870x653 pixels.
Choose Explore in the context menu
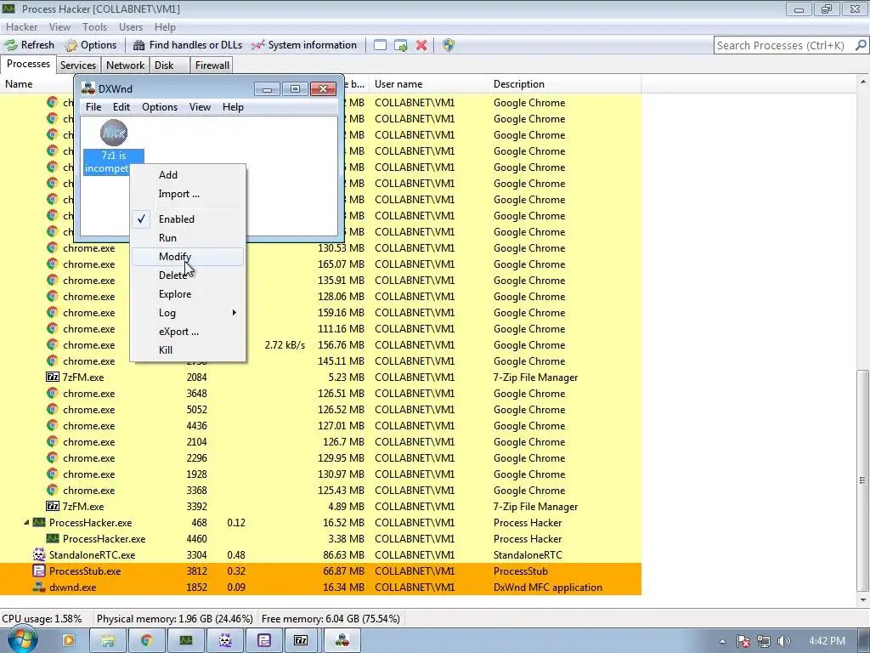pos(188,294)
